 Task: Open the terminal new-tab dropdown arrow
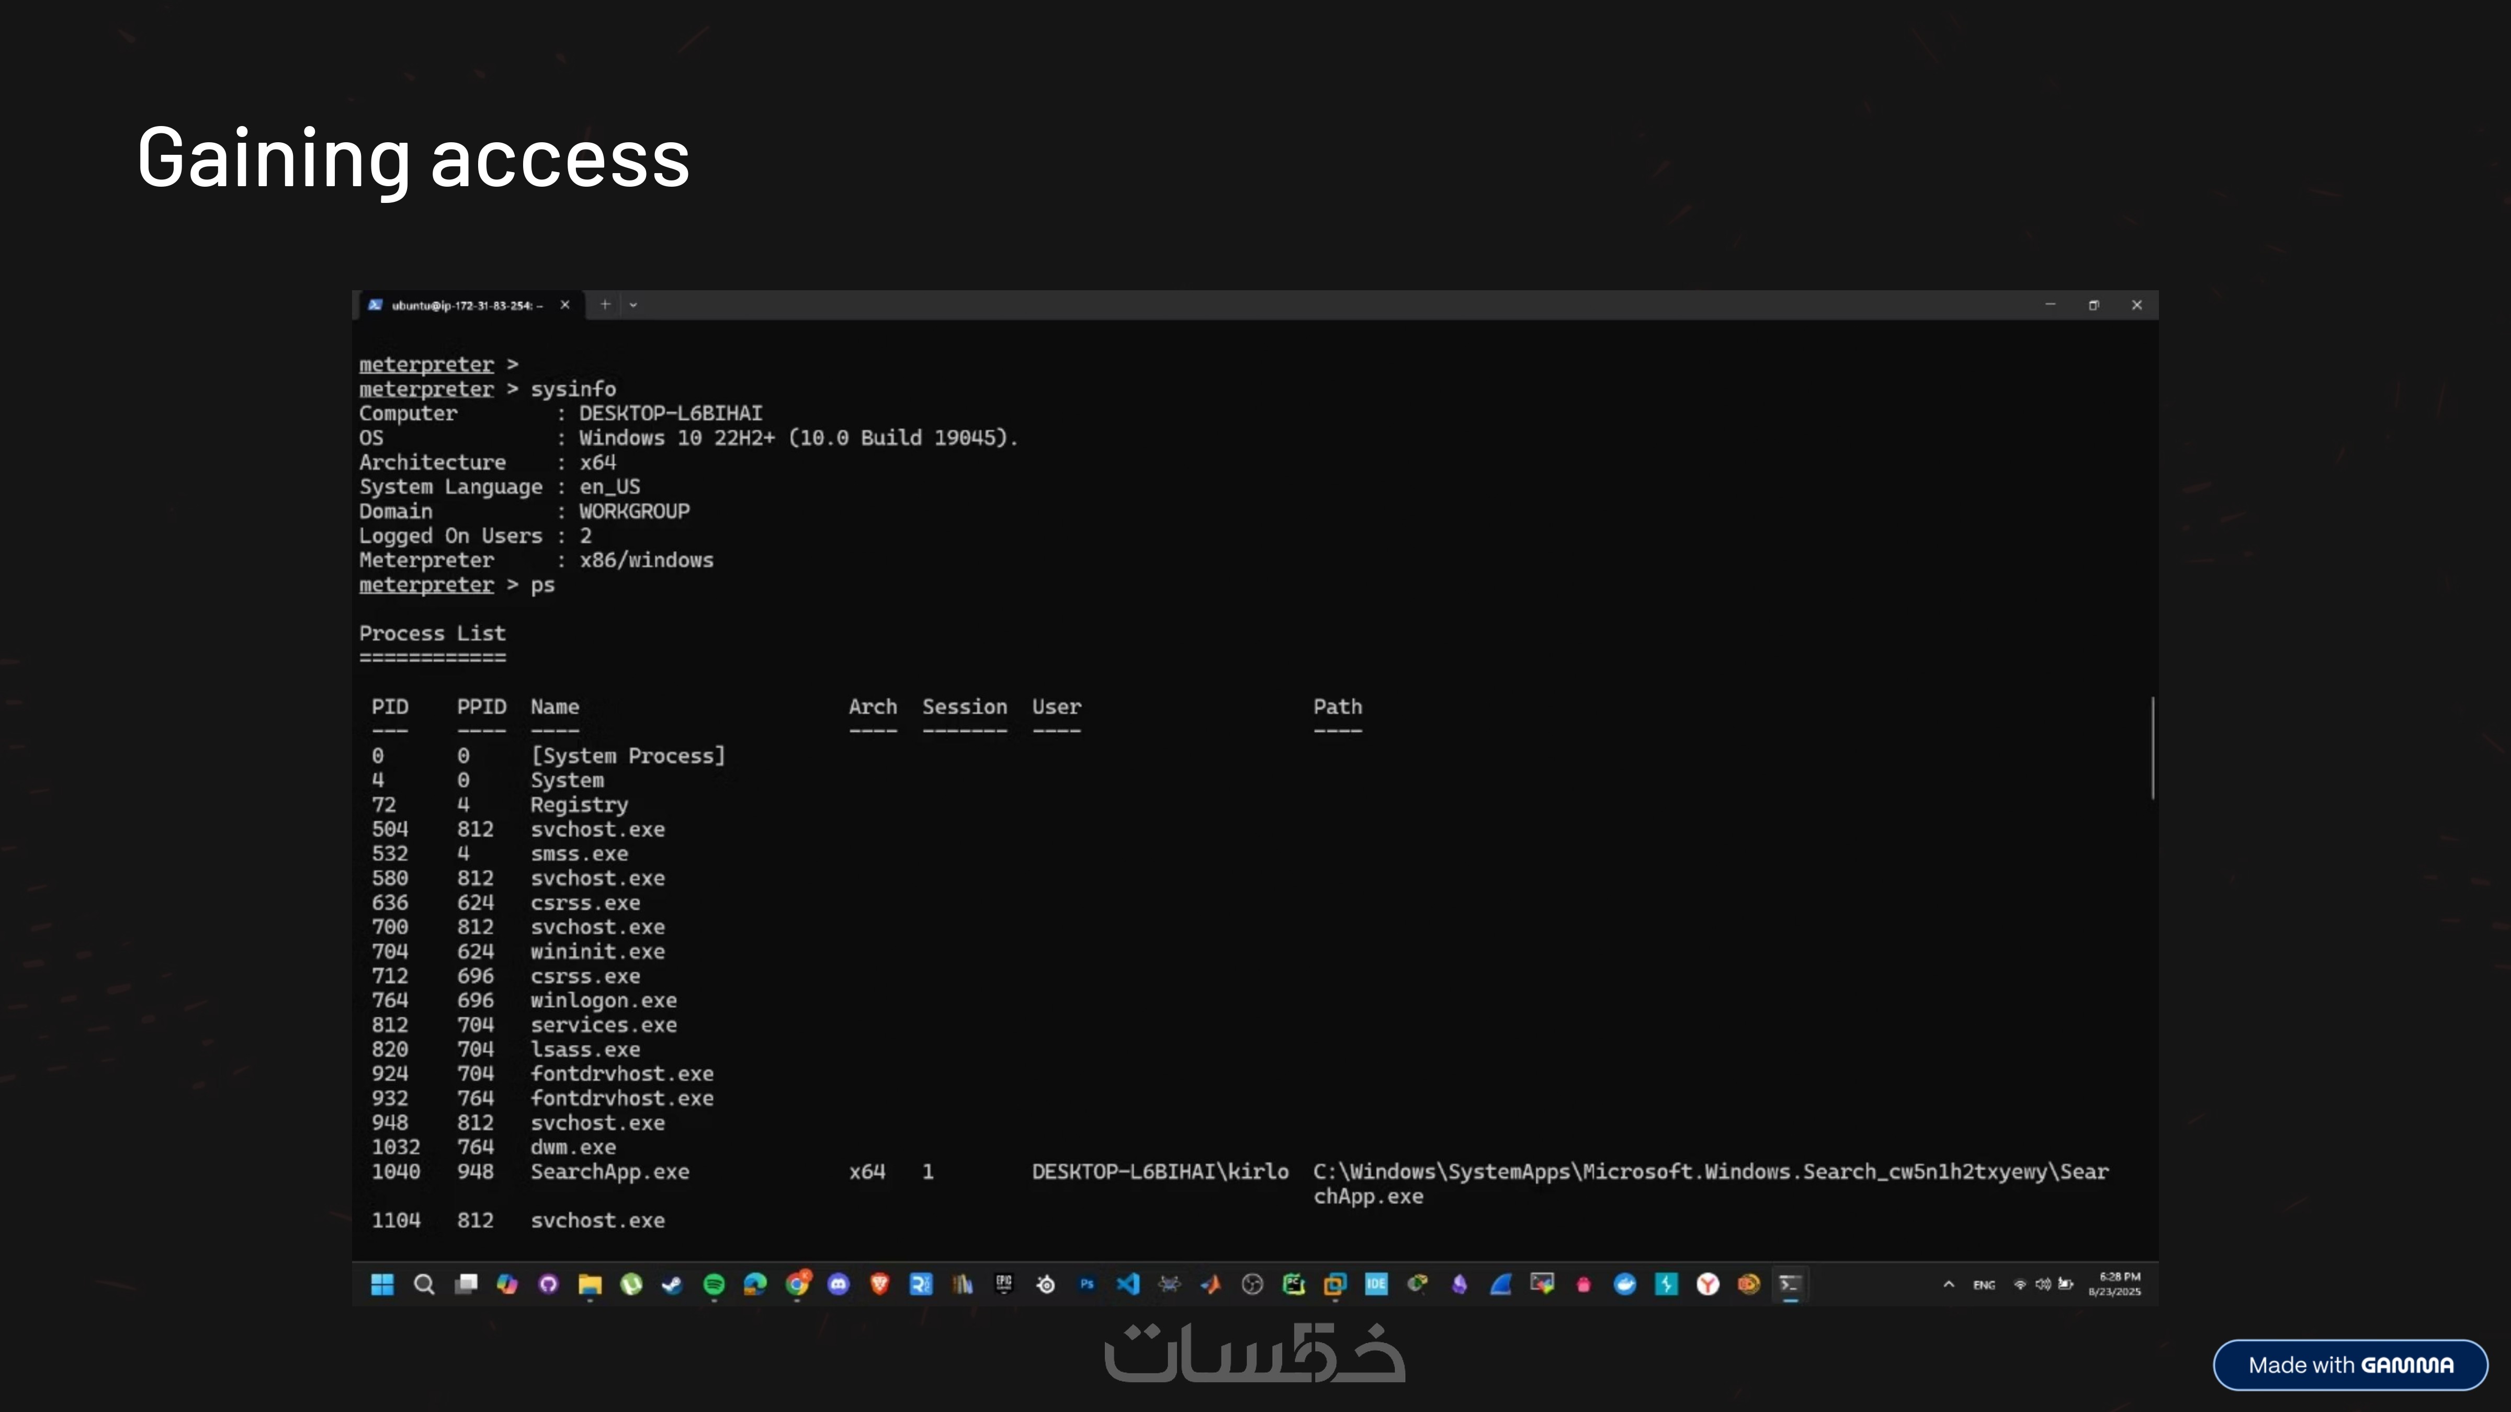[634, 305]
